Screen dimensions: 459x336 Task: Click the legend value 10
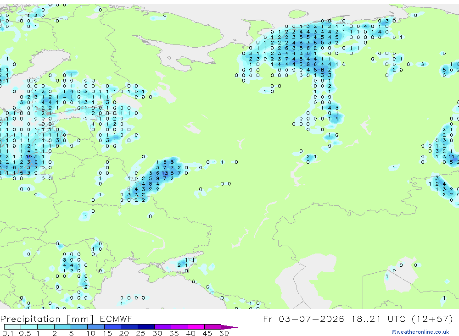click(91, 333)
